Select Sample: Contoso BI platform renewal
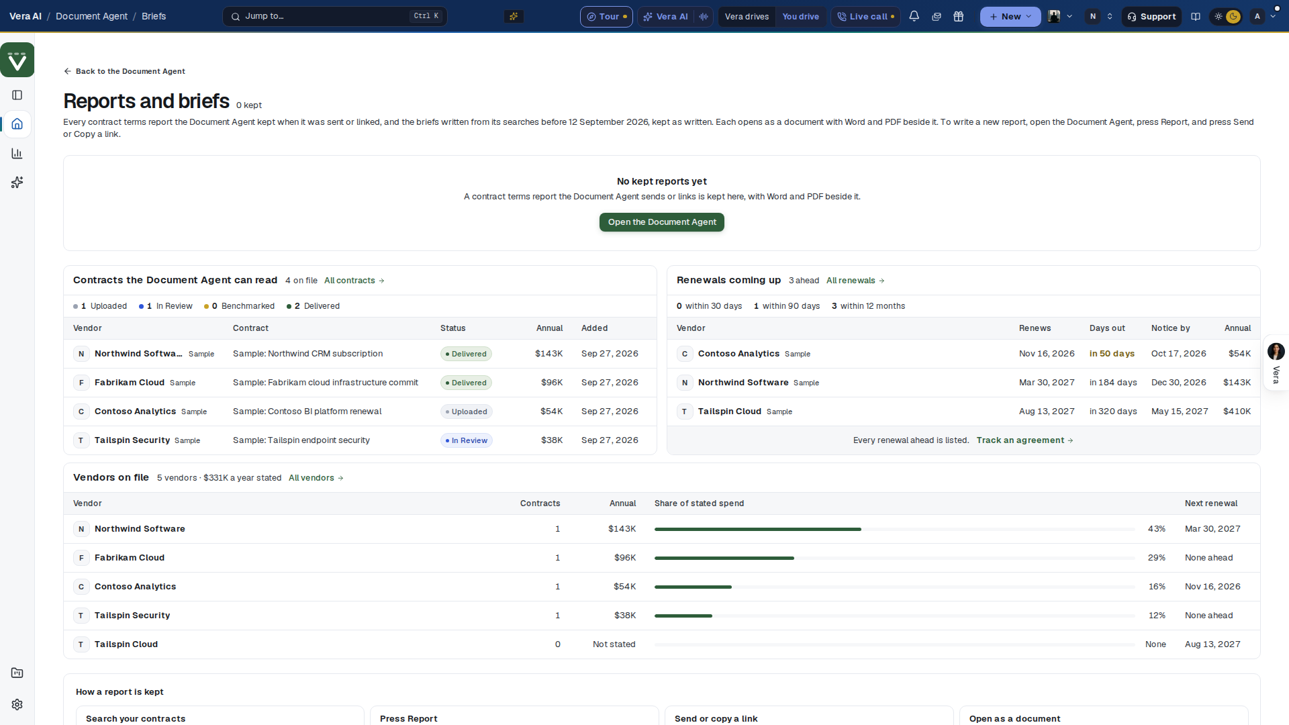Viewport: 1289px width, 725px height. click(307, 412)
